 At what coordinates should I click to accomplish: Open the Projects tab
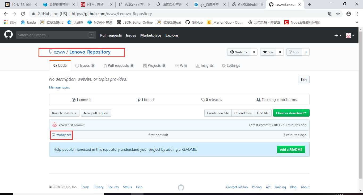[154, 65]
